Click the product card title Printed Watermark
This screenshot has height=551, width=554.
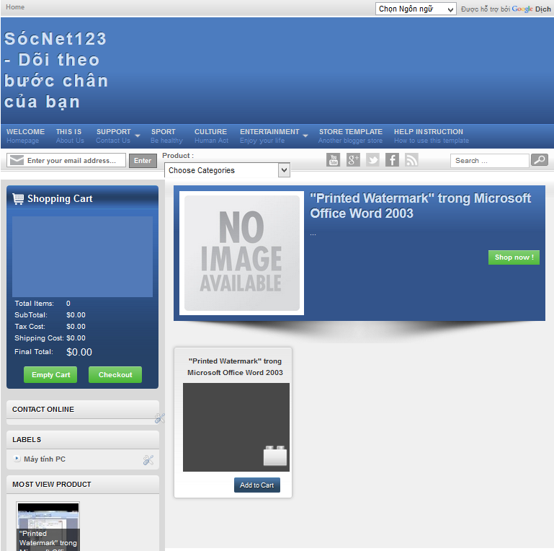(x=235, y=367)
